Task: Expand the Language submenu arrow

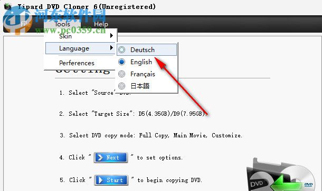Action: (111, 48)
